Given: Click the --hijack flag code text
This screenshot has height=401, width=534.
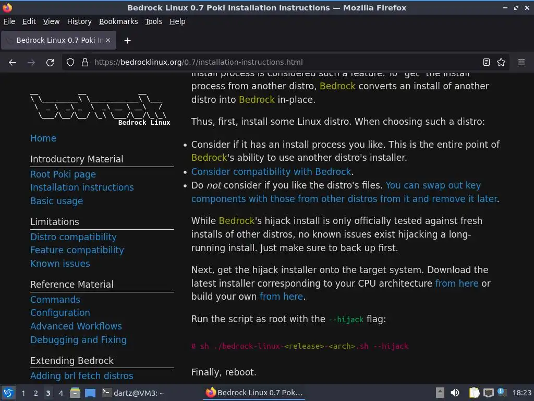Looking at the screenshot, I should [x=346, y=320].
